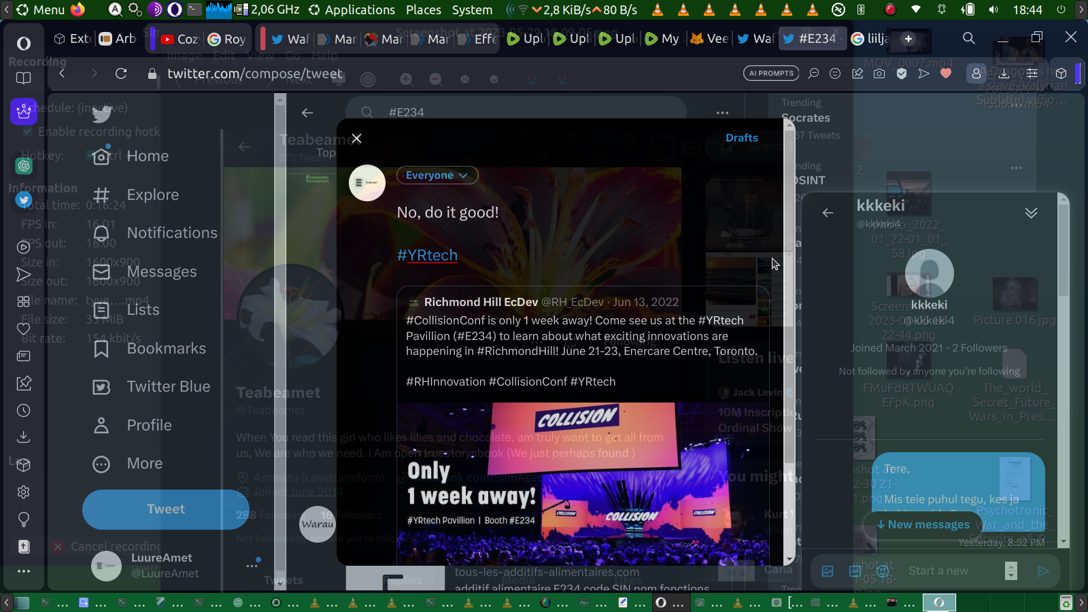Click the AI Prompts button
Viewport: 1088px width, 612px height.
[771, 73]
